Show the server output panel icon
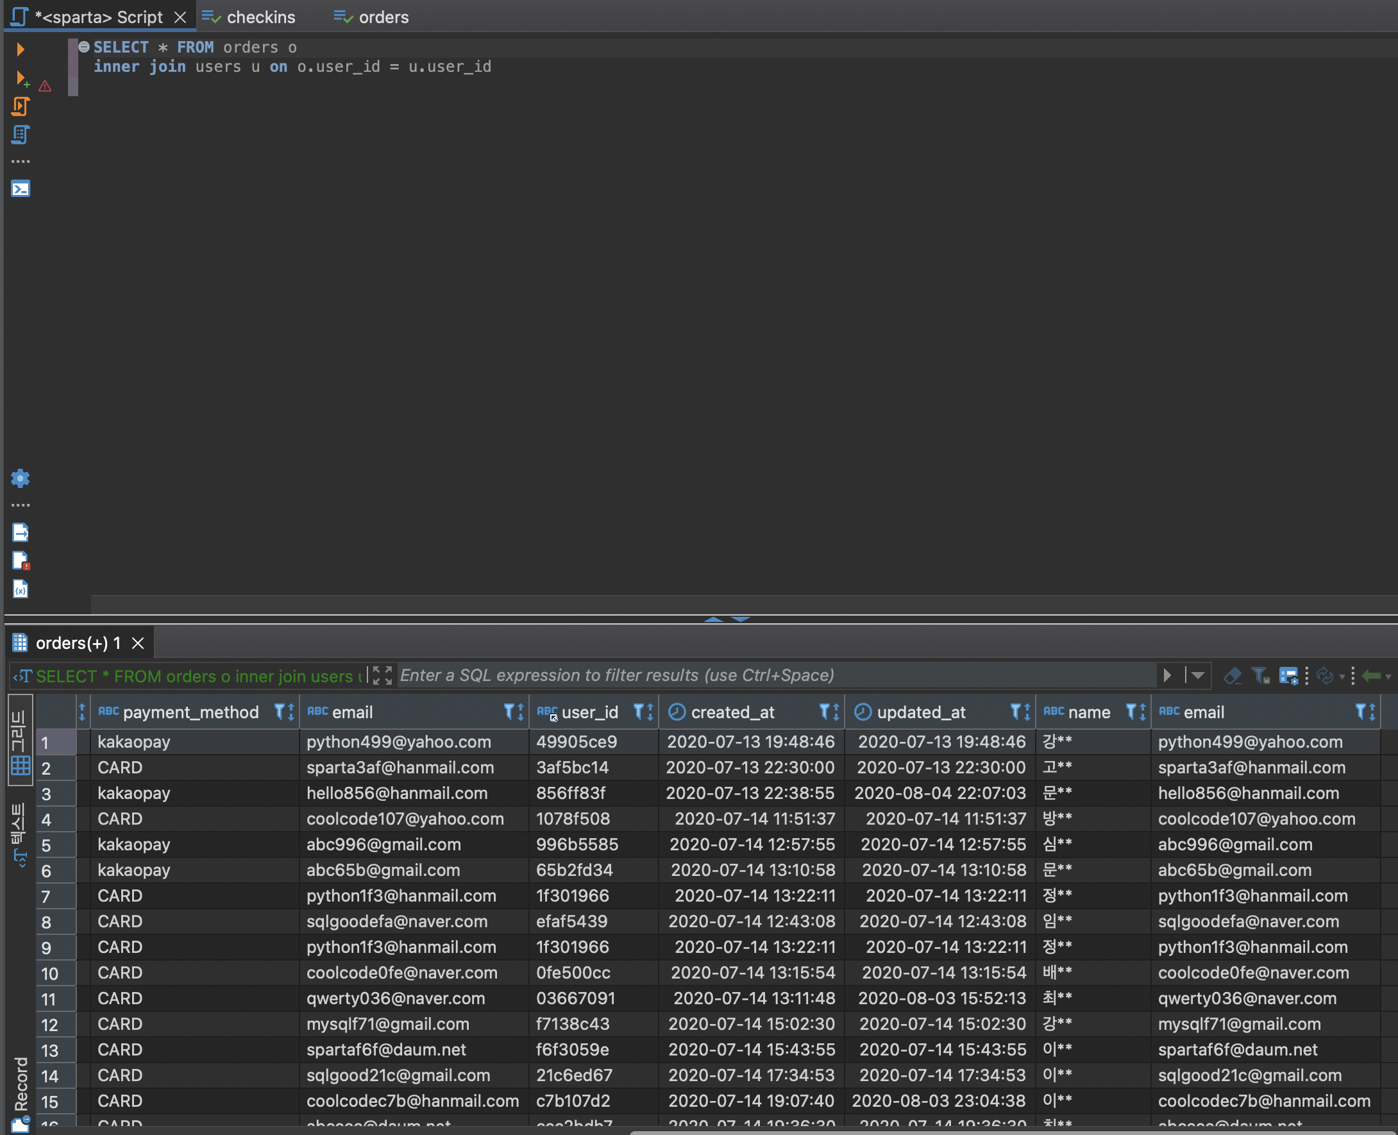This screenshot has width=1398, height=1135. [21, 532]
